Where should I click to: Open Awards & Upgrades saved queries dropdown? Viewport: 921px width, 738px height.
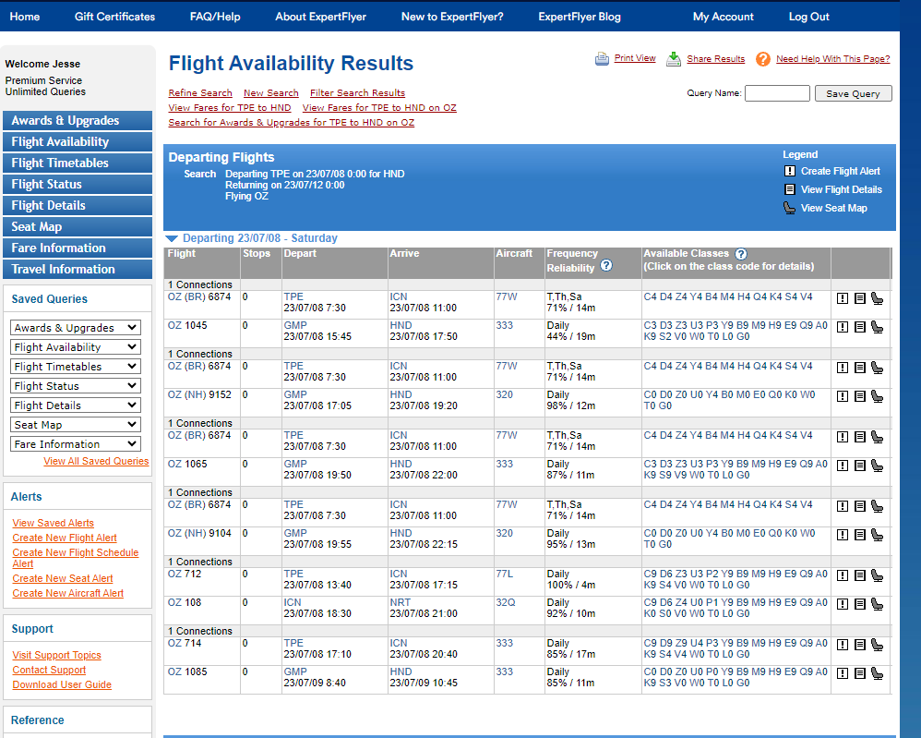[76, 328]
